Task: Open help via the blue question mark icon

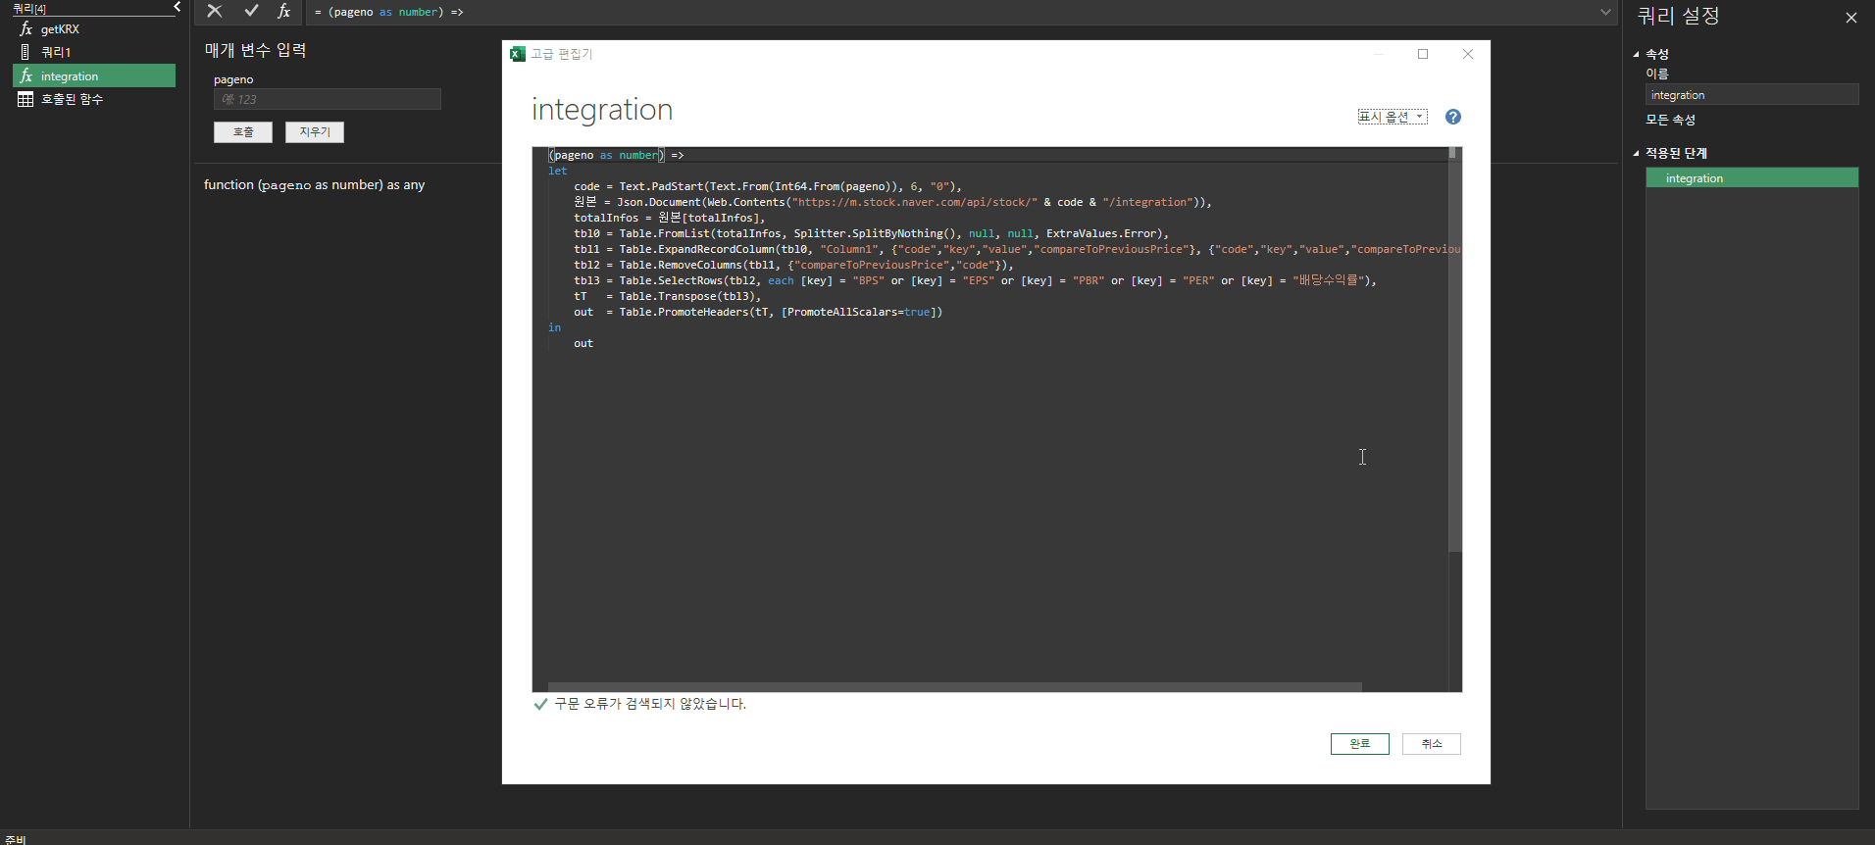Action: 1452,117
